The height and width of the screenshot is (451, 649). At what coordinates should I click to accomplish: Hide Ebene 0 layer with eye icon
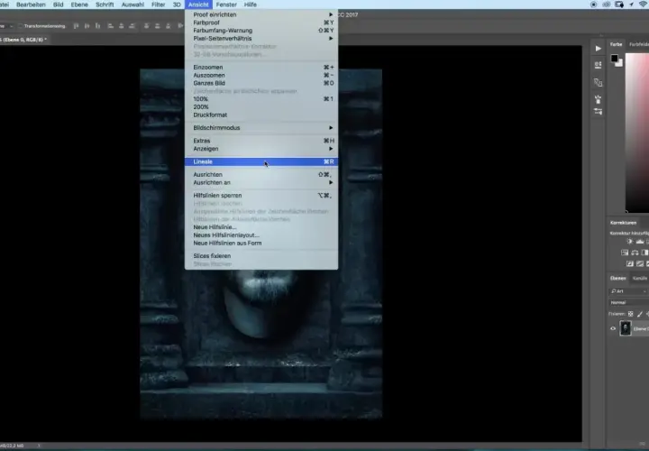pos(613,328)
